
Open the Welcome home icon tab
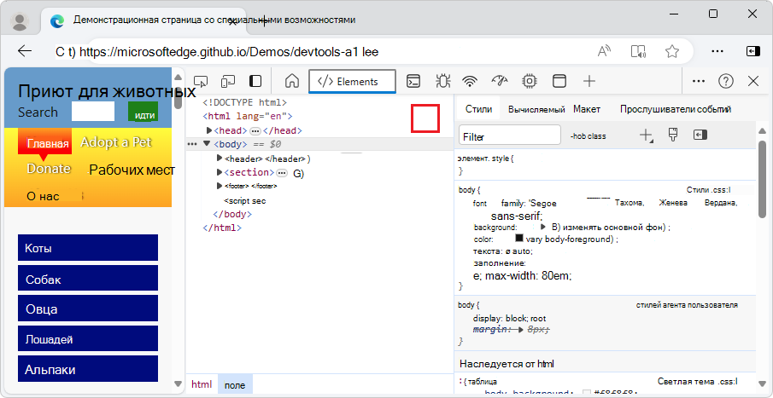click(292, 81)
